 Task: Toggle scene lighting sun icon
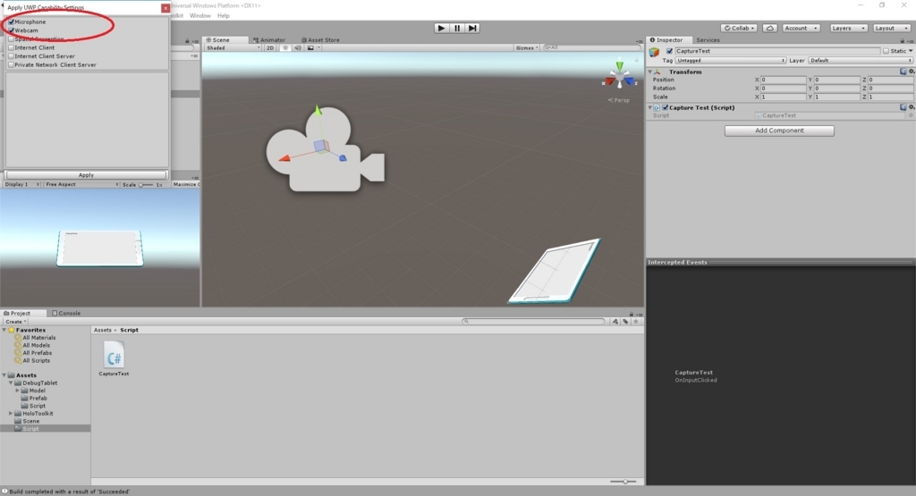pyautogui.click(x=285, y=48)
